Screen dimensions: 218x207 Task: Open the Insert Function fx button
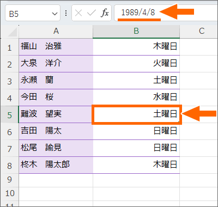point(105,13)
